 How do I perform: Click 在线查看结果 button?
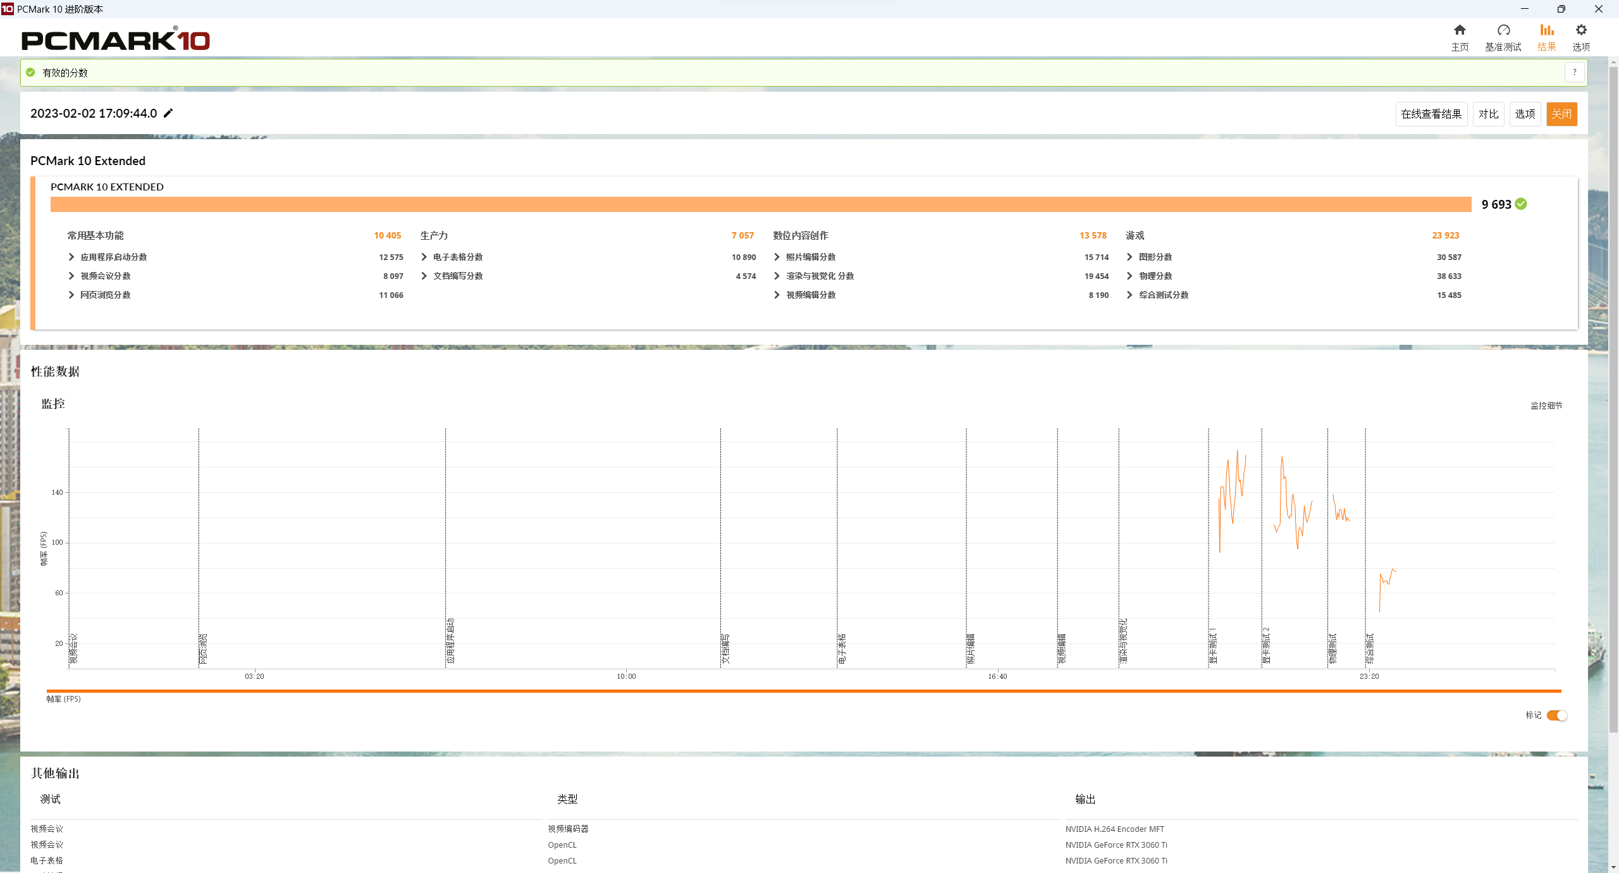pyautogui.click(x=1431, y=114)
